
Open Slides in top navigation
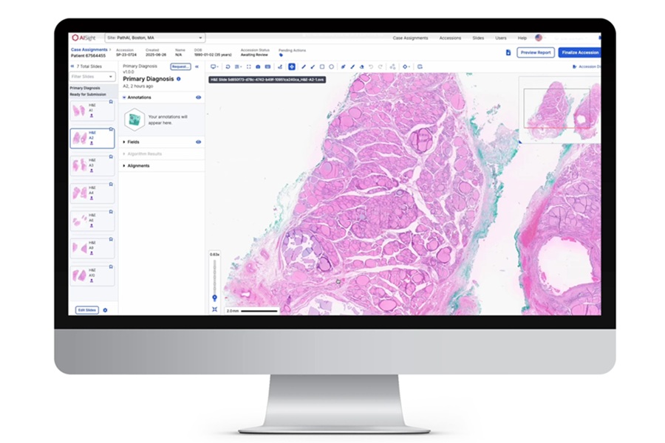478,38
